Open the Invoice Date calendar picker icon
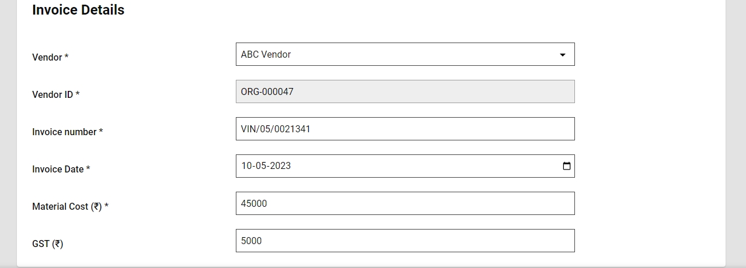 [566, 166]
